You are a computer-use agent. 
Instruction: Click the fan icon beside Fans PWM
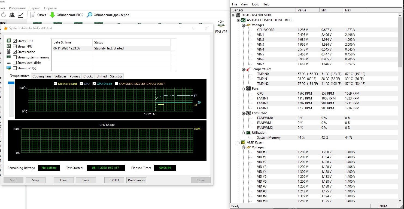(x=248, y=113)
